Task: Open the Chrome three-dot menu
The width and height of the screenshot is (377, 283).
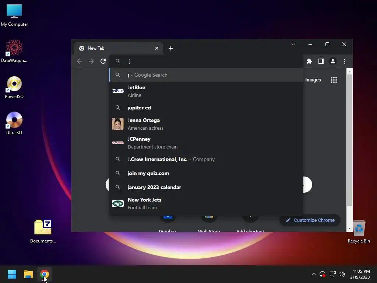Action: pos(345,61)
